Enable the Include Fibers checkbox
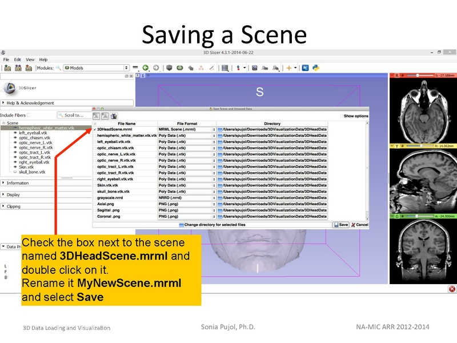457x343 pixels. pyautogui.click(x=29, y=115)
